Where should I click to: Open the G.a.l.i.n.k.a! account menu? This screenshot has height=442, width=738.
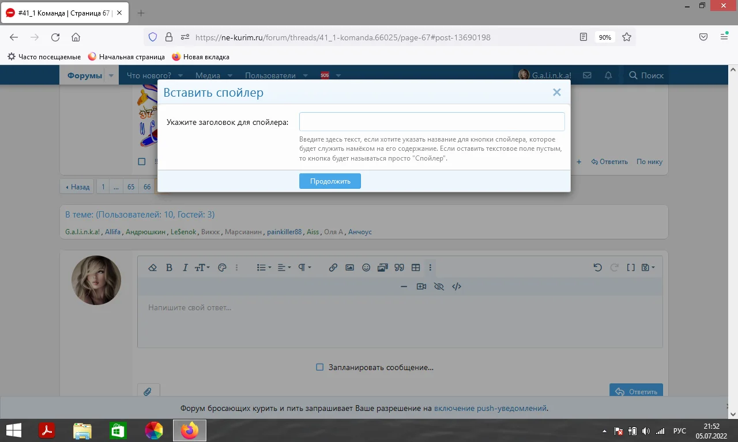(x=544, y=75)
